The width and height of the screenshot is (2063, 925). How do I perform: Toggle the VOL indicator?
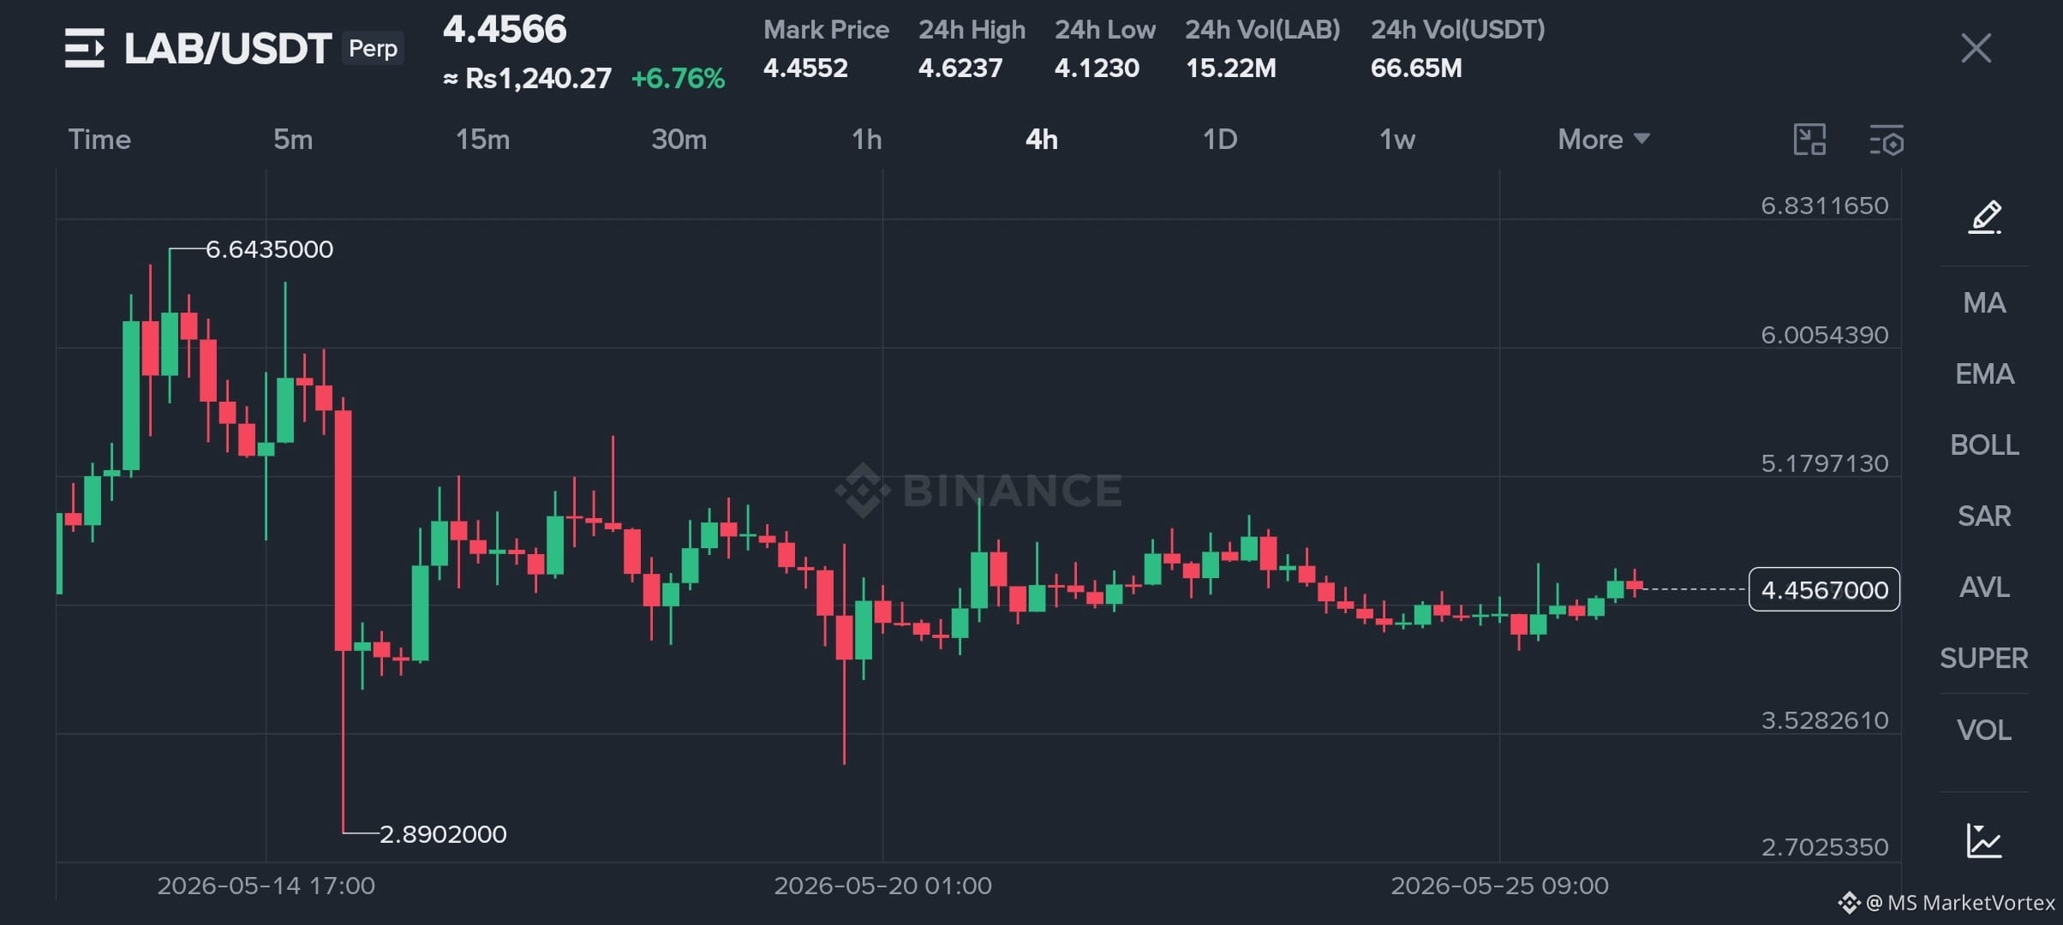tap(1984, 730)
